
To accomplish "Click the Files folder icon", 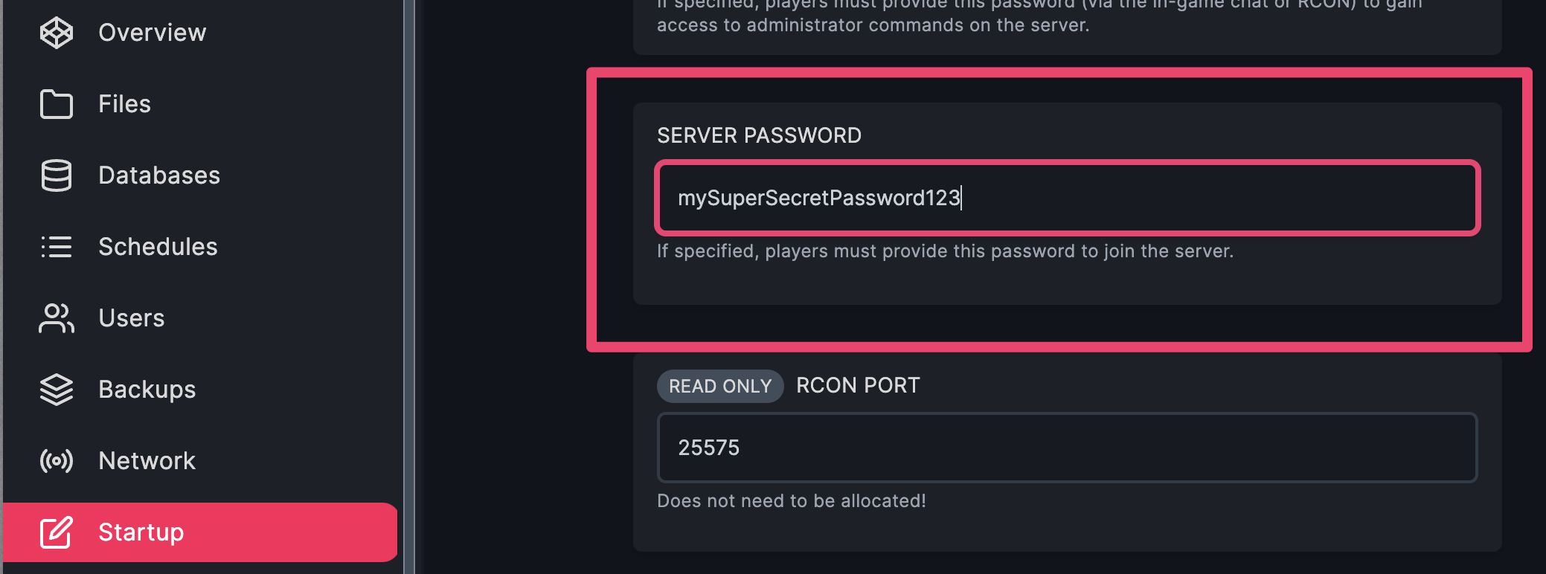I will point(57,104).
